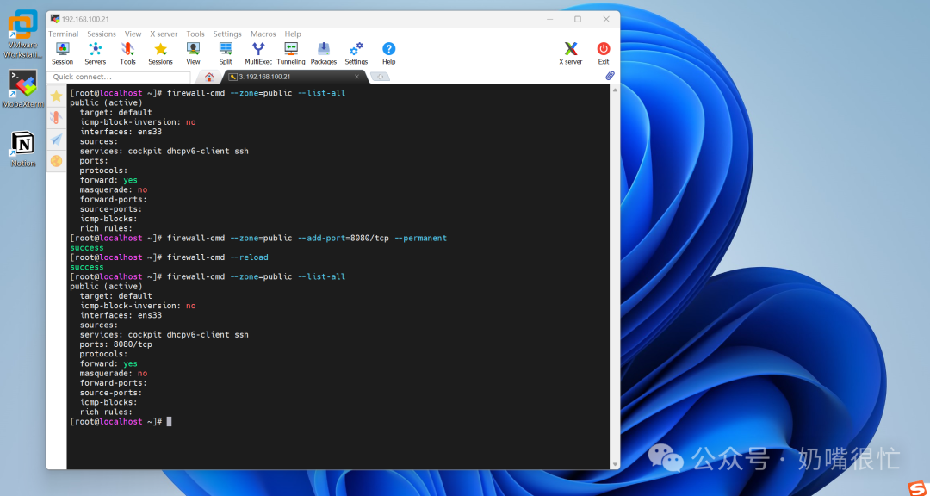
Task: Click the View toolbar icon
Action: 194,53
